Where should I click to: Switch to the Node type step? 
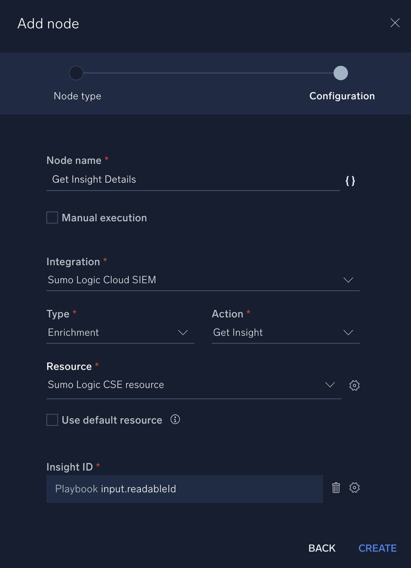click(x=77, y=96)
